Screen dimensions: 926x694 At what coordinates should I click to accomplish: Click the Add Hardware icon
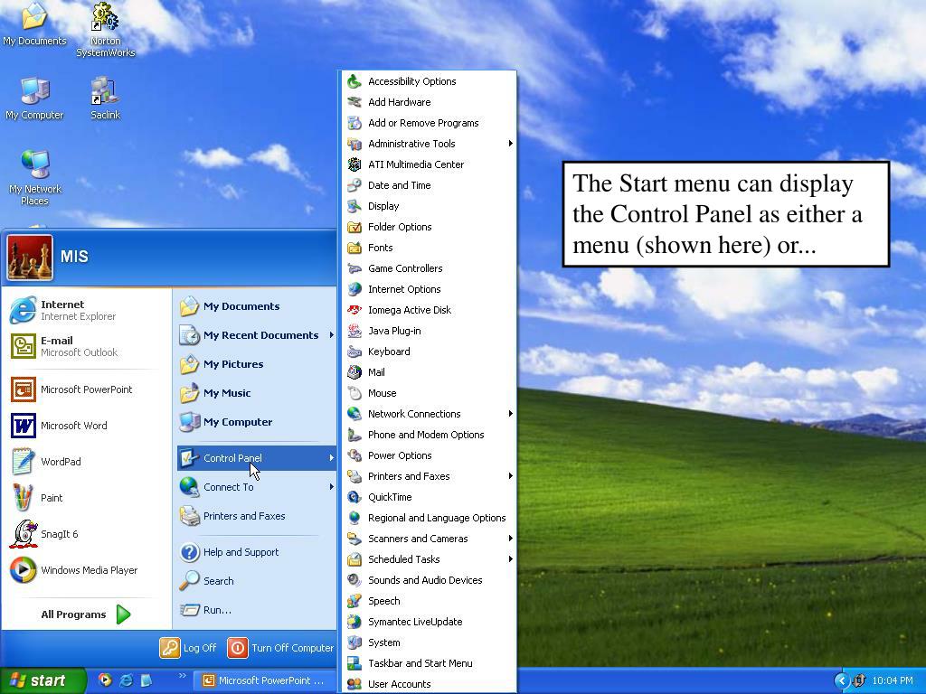[x=354, y=102]
